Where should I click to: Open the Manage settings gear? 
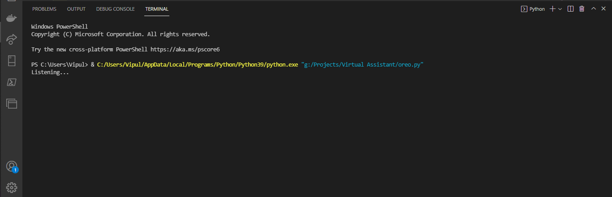click(11, 188)
